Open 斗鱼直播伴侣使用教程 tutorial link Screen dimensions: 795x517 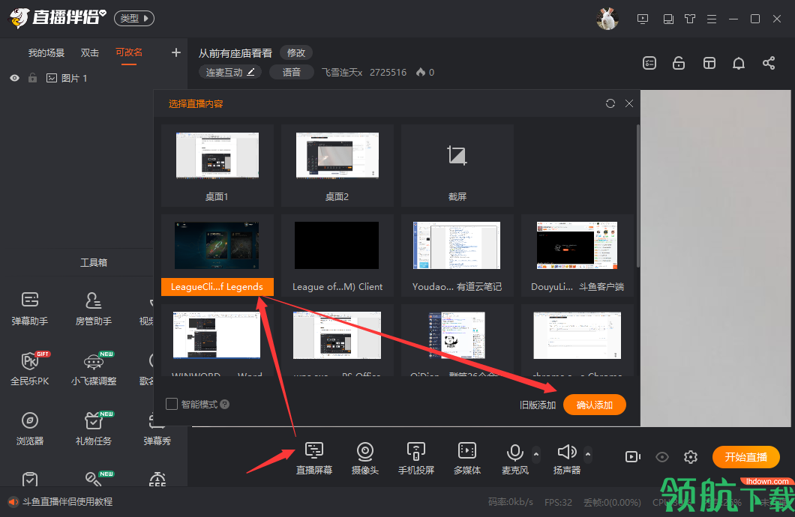(67, 502)
